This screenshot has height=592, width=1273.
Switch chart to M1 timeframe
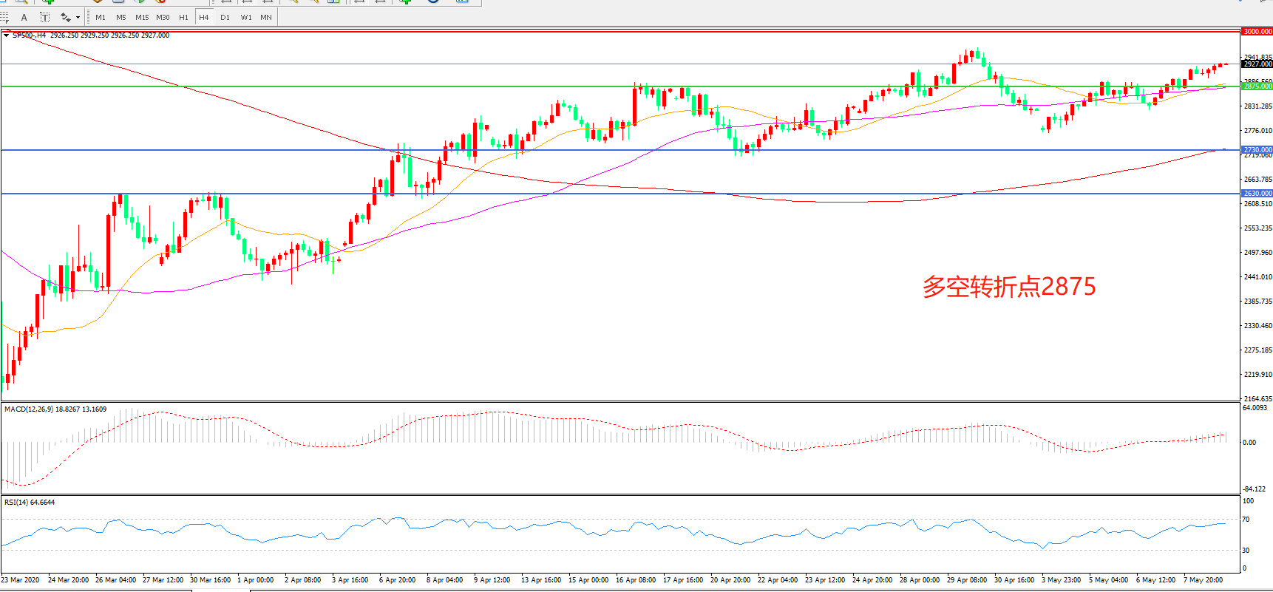click(x=101, y=17)
